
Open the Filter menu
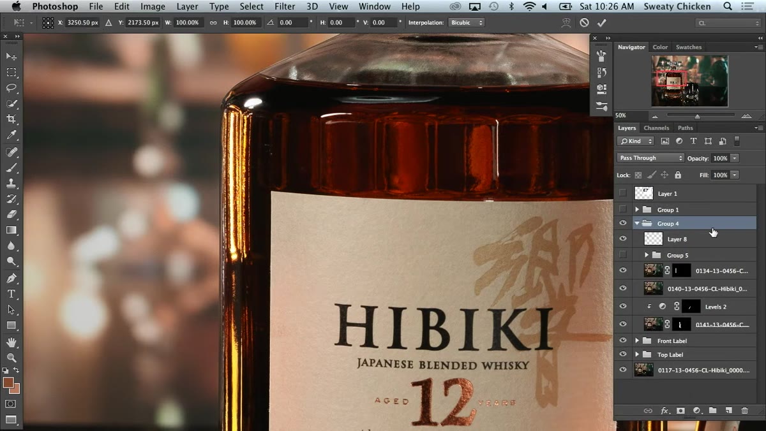[285, 6]
